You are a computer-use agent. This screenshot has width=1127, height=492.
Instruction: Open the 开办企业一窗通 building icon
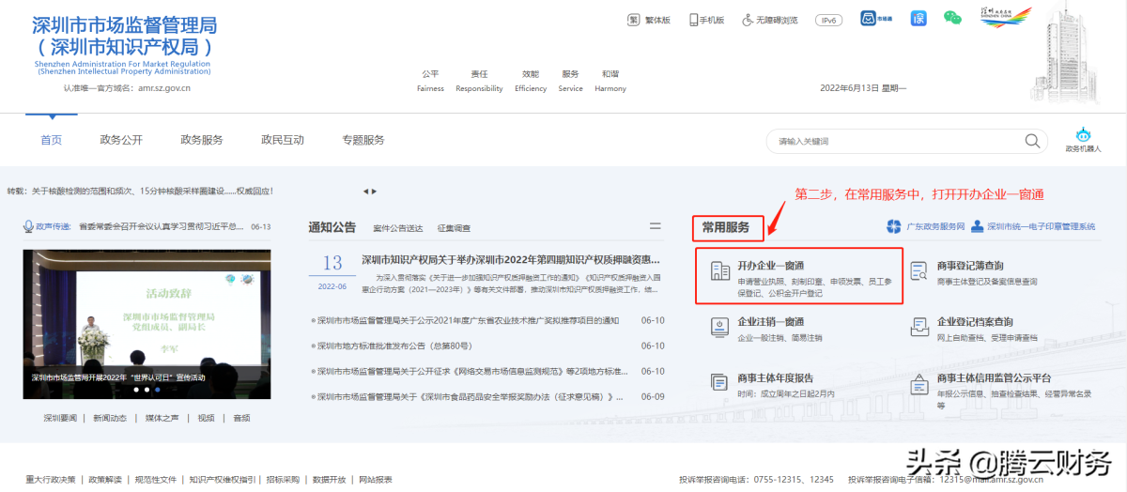coord(720,272)
